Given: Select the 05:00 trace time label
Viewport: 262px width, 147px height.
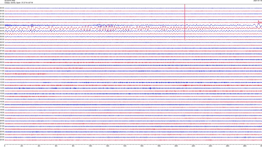Looking at the screenshot, I should 2,37.
